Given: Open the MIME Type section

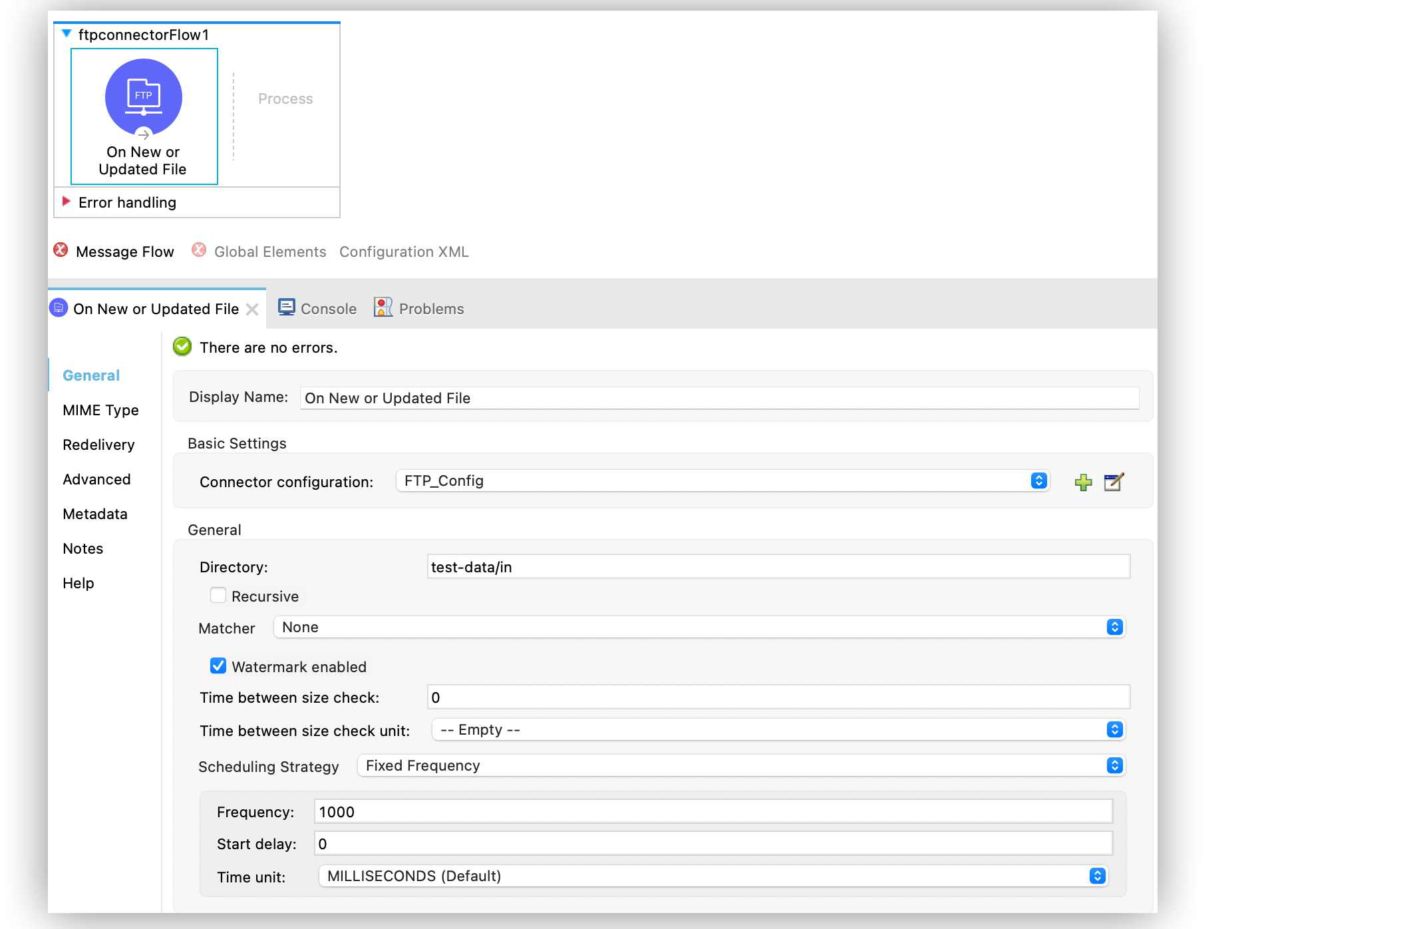Looking at the screenshot, I should [x=100, y=410].
